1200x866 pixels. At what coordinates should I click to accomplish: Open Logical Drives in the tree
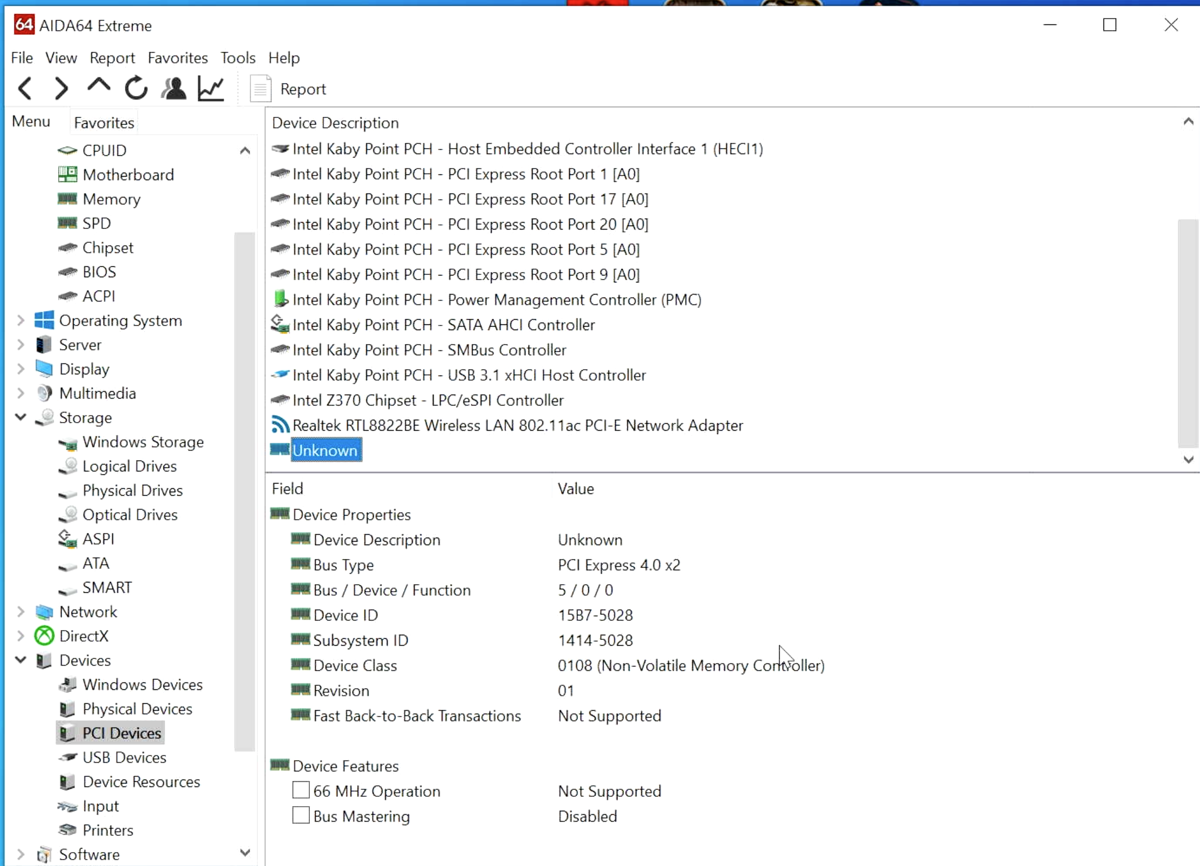click(129, 466)
